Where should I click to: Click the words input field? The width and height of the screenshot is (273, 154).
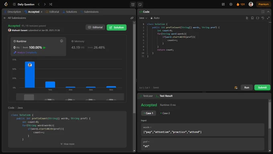pyautogui.click(x=203, y=130)
